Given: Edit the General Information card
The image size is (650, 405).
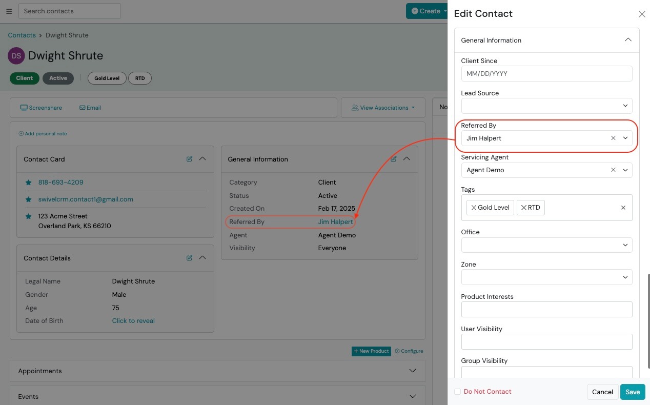Looking at the screenshot, I should tap(393, 159).
